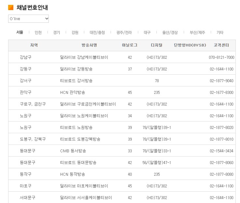
Task: Click the 도봉구, 강북구 region cell
Action: (x=33, y=139)
